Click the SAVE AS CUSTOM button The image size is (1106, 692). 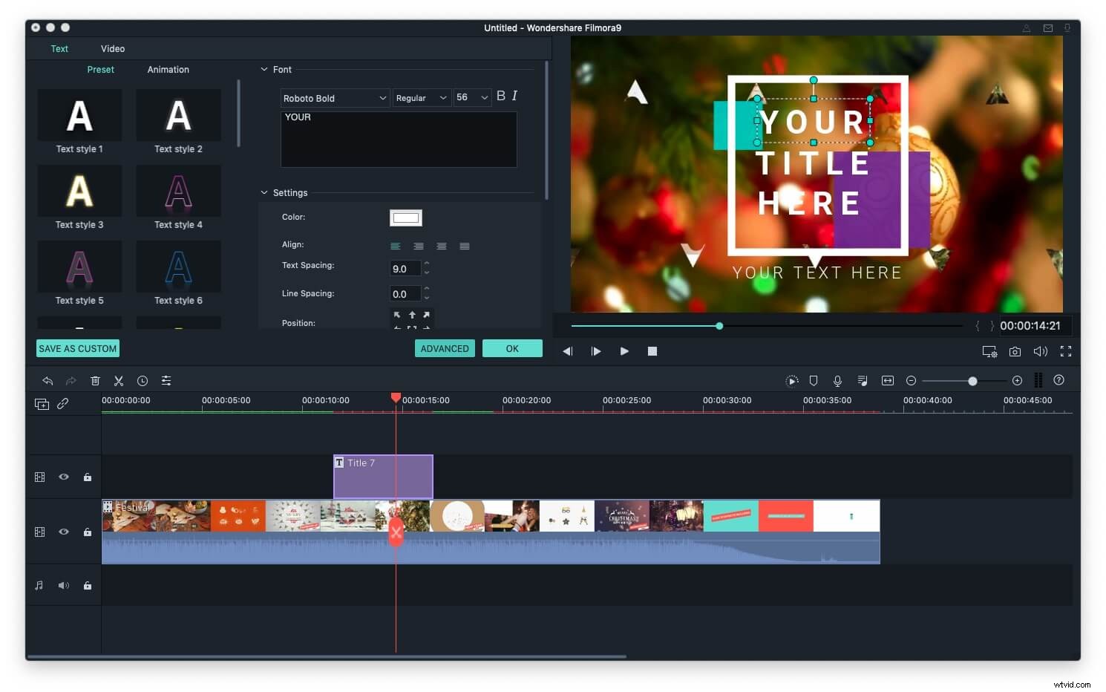coord(77,348)
